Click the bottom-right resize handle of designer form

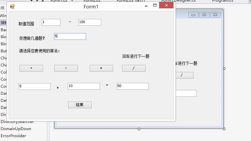(x=224, y=129)
